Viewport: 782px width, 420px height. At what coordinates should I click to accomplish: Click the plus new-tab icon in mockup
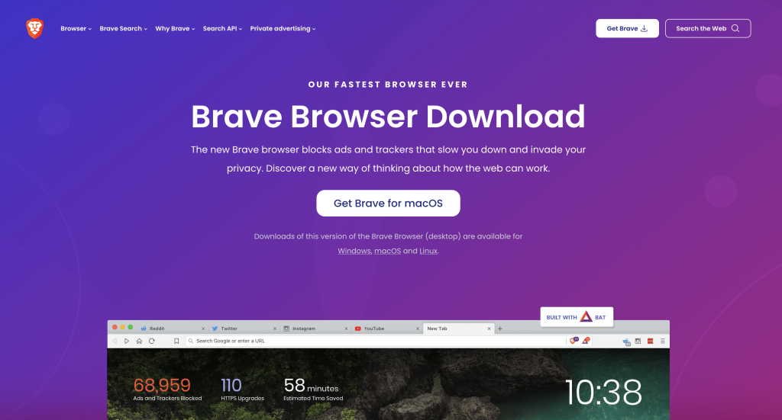point(499,329)
